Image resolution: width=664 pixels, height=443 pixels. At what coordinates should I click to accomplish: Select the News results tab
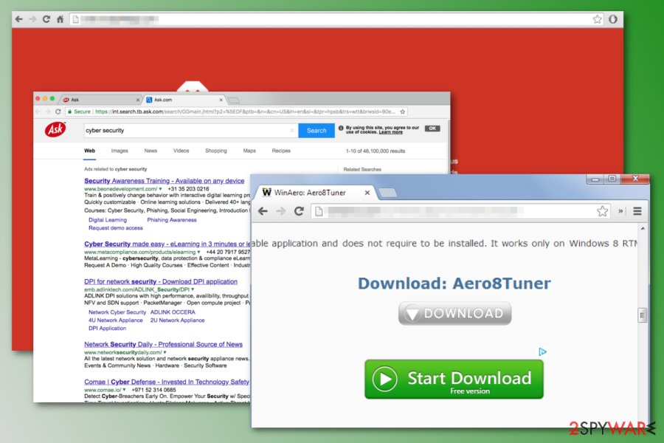151,151
